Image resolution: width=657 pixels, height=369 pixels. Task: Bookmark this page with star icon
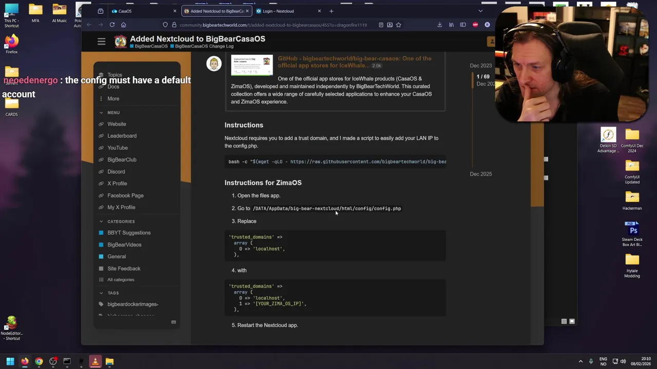click(x=398, y=25)
